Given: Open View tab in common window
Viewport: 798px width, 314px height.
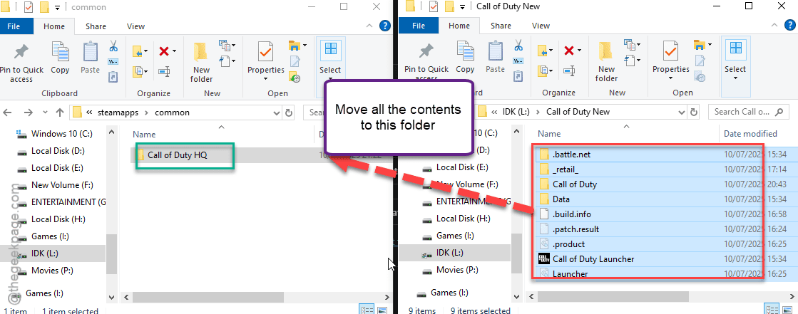Looking at the screenshot, I should tap(136, 26).
